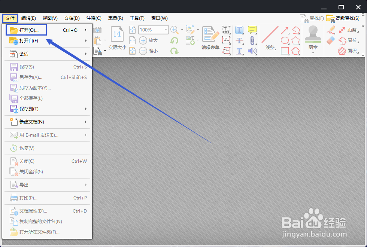Click the Actual Size 1:1 button
Image resolution: width=367 pixels, height=247 pixels.
(x=117, y=38)
